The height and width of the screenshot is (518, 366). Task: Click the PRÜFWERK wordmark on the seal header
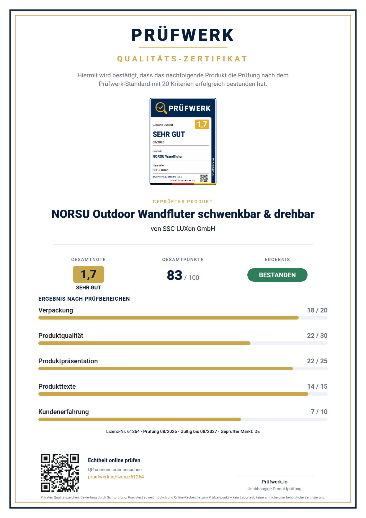[x=190, y=108]
